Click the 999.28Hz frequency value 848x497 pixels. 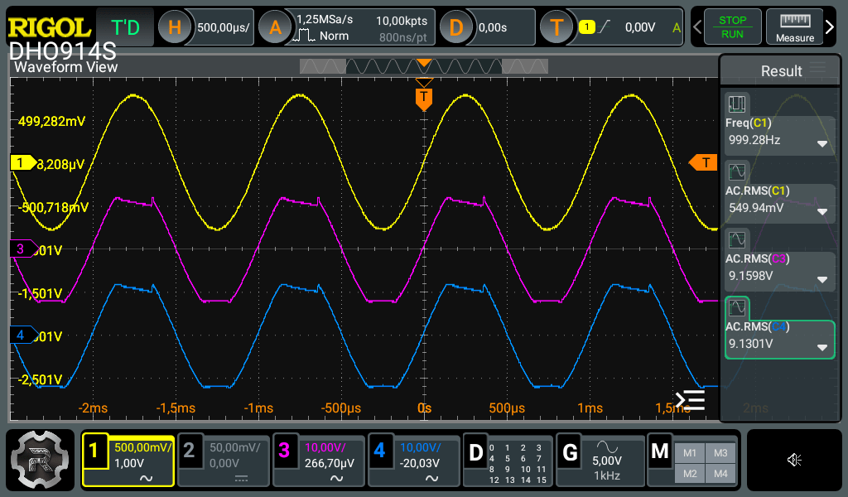[x=754, y=140]
